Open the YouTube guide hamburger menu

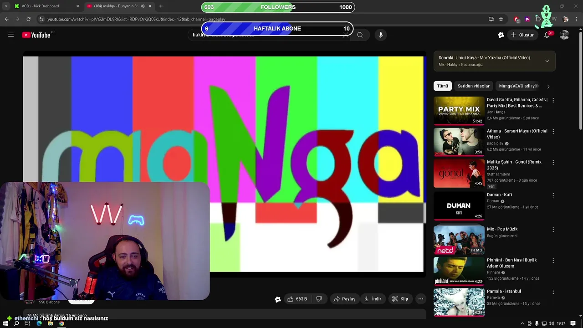point(11,35)
